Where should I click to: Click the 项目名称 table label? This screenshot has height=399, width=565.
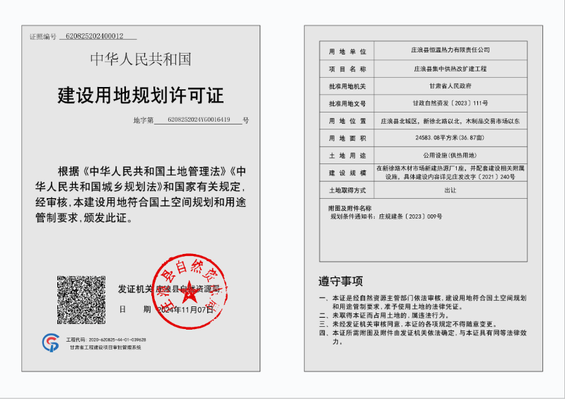tap(347, 69)
